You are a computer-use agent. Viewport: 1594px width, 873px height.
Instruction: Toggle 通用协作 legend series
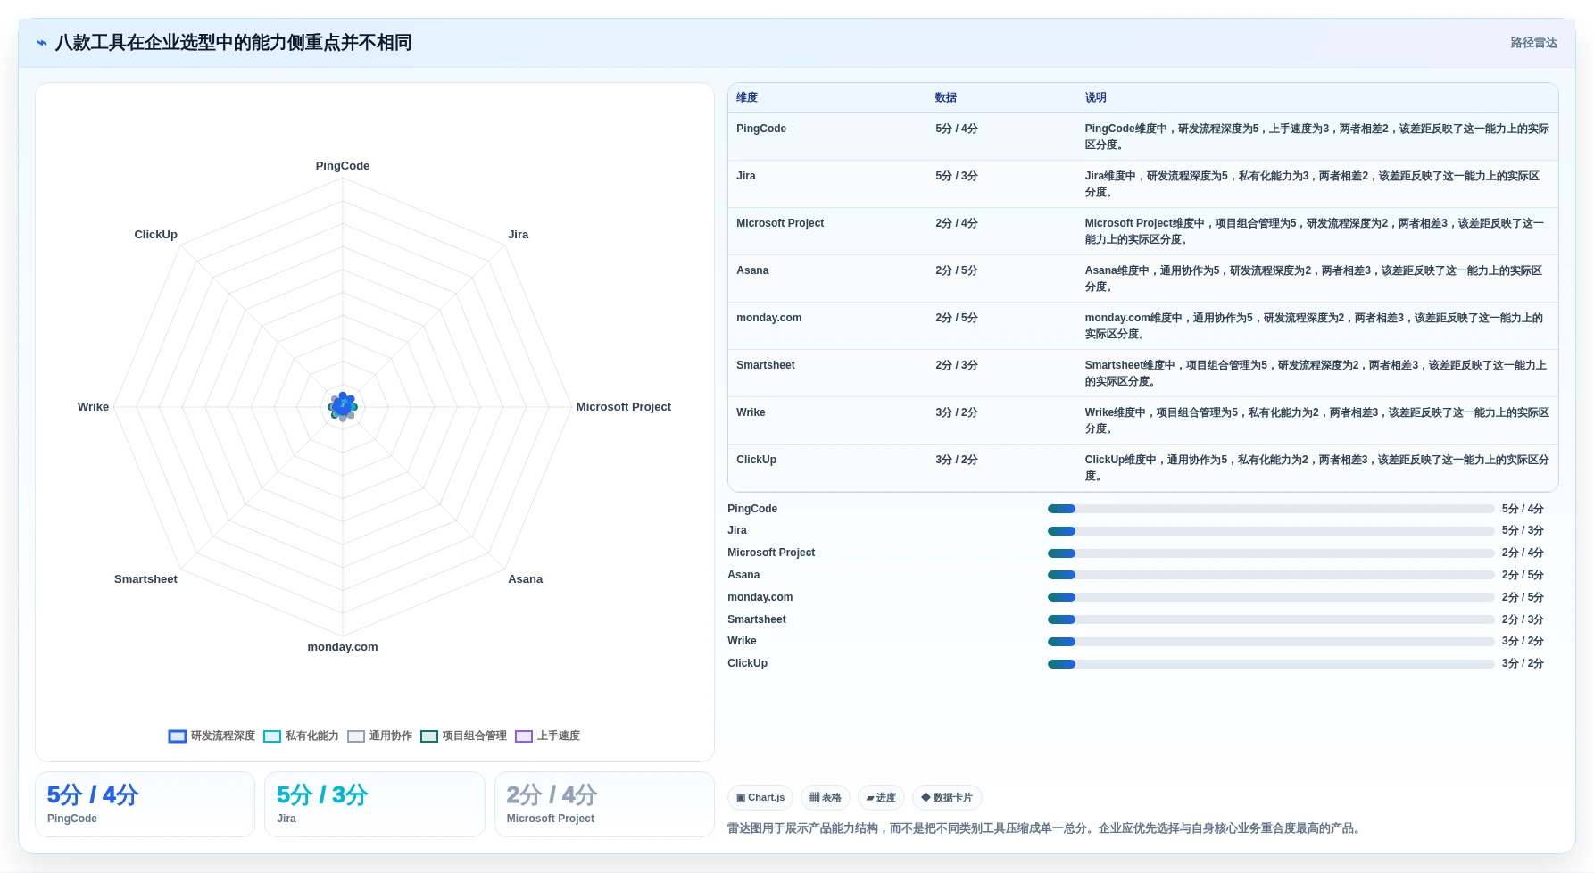click(379, 736)
